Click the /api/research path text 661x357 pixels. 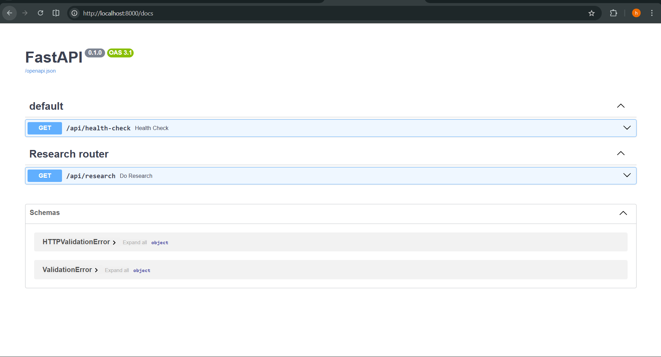91,176
